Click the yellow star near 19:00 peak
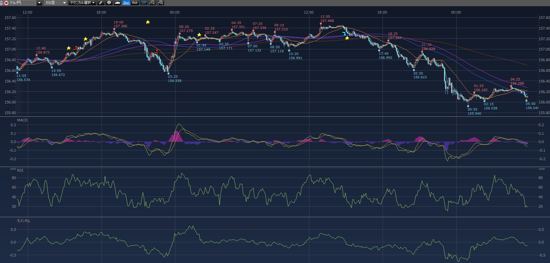Viewport: 550px width, 263px height. click(x=148, y=22)
